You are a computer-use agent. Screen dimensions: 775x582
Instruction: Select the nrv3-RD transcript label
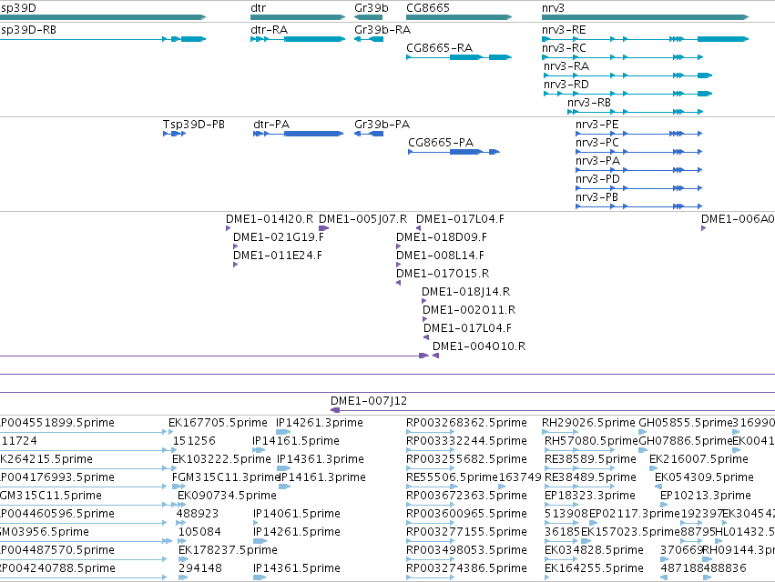pyautogui.click(x=566, y=85)
